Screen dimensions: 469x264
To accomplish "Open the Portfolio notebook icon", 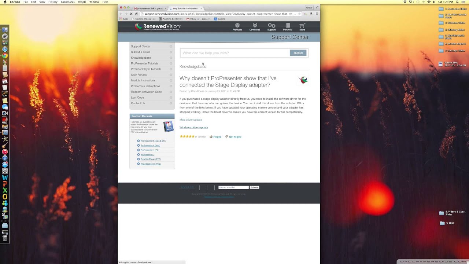I will pos(287,27).
